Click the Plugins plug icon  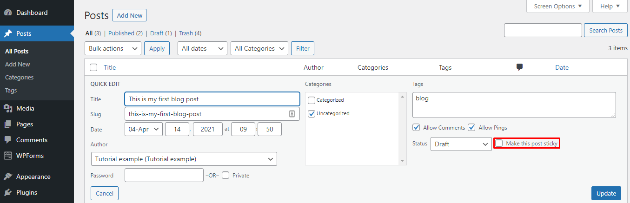pyautogui.click(x=8, y=192)
